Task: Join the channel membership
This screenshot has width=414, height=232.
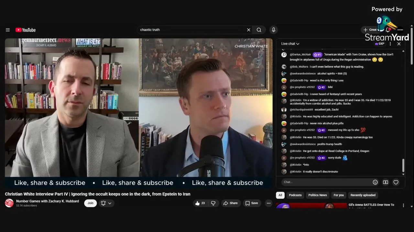Action: (90, 203)
